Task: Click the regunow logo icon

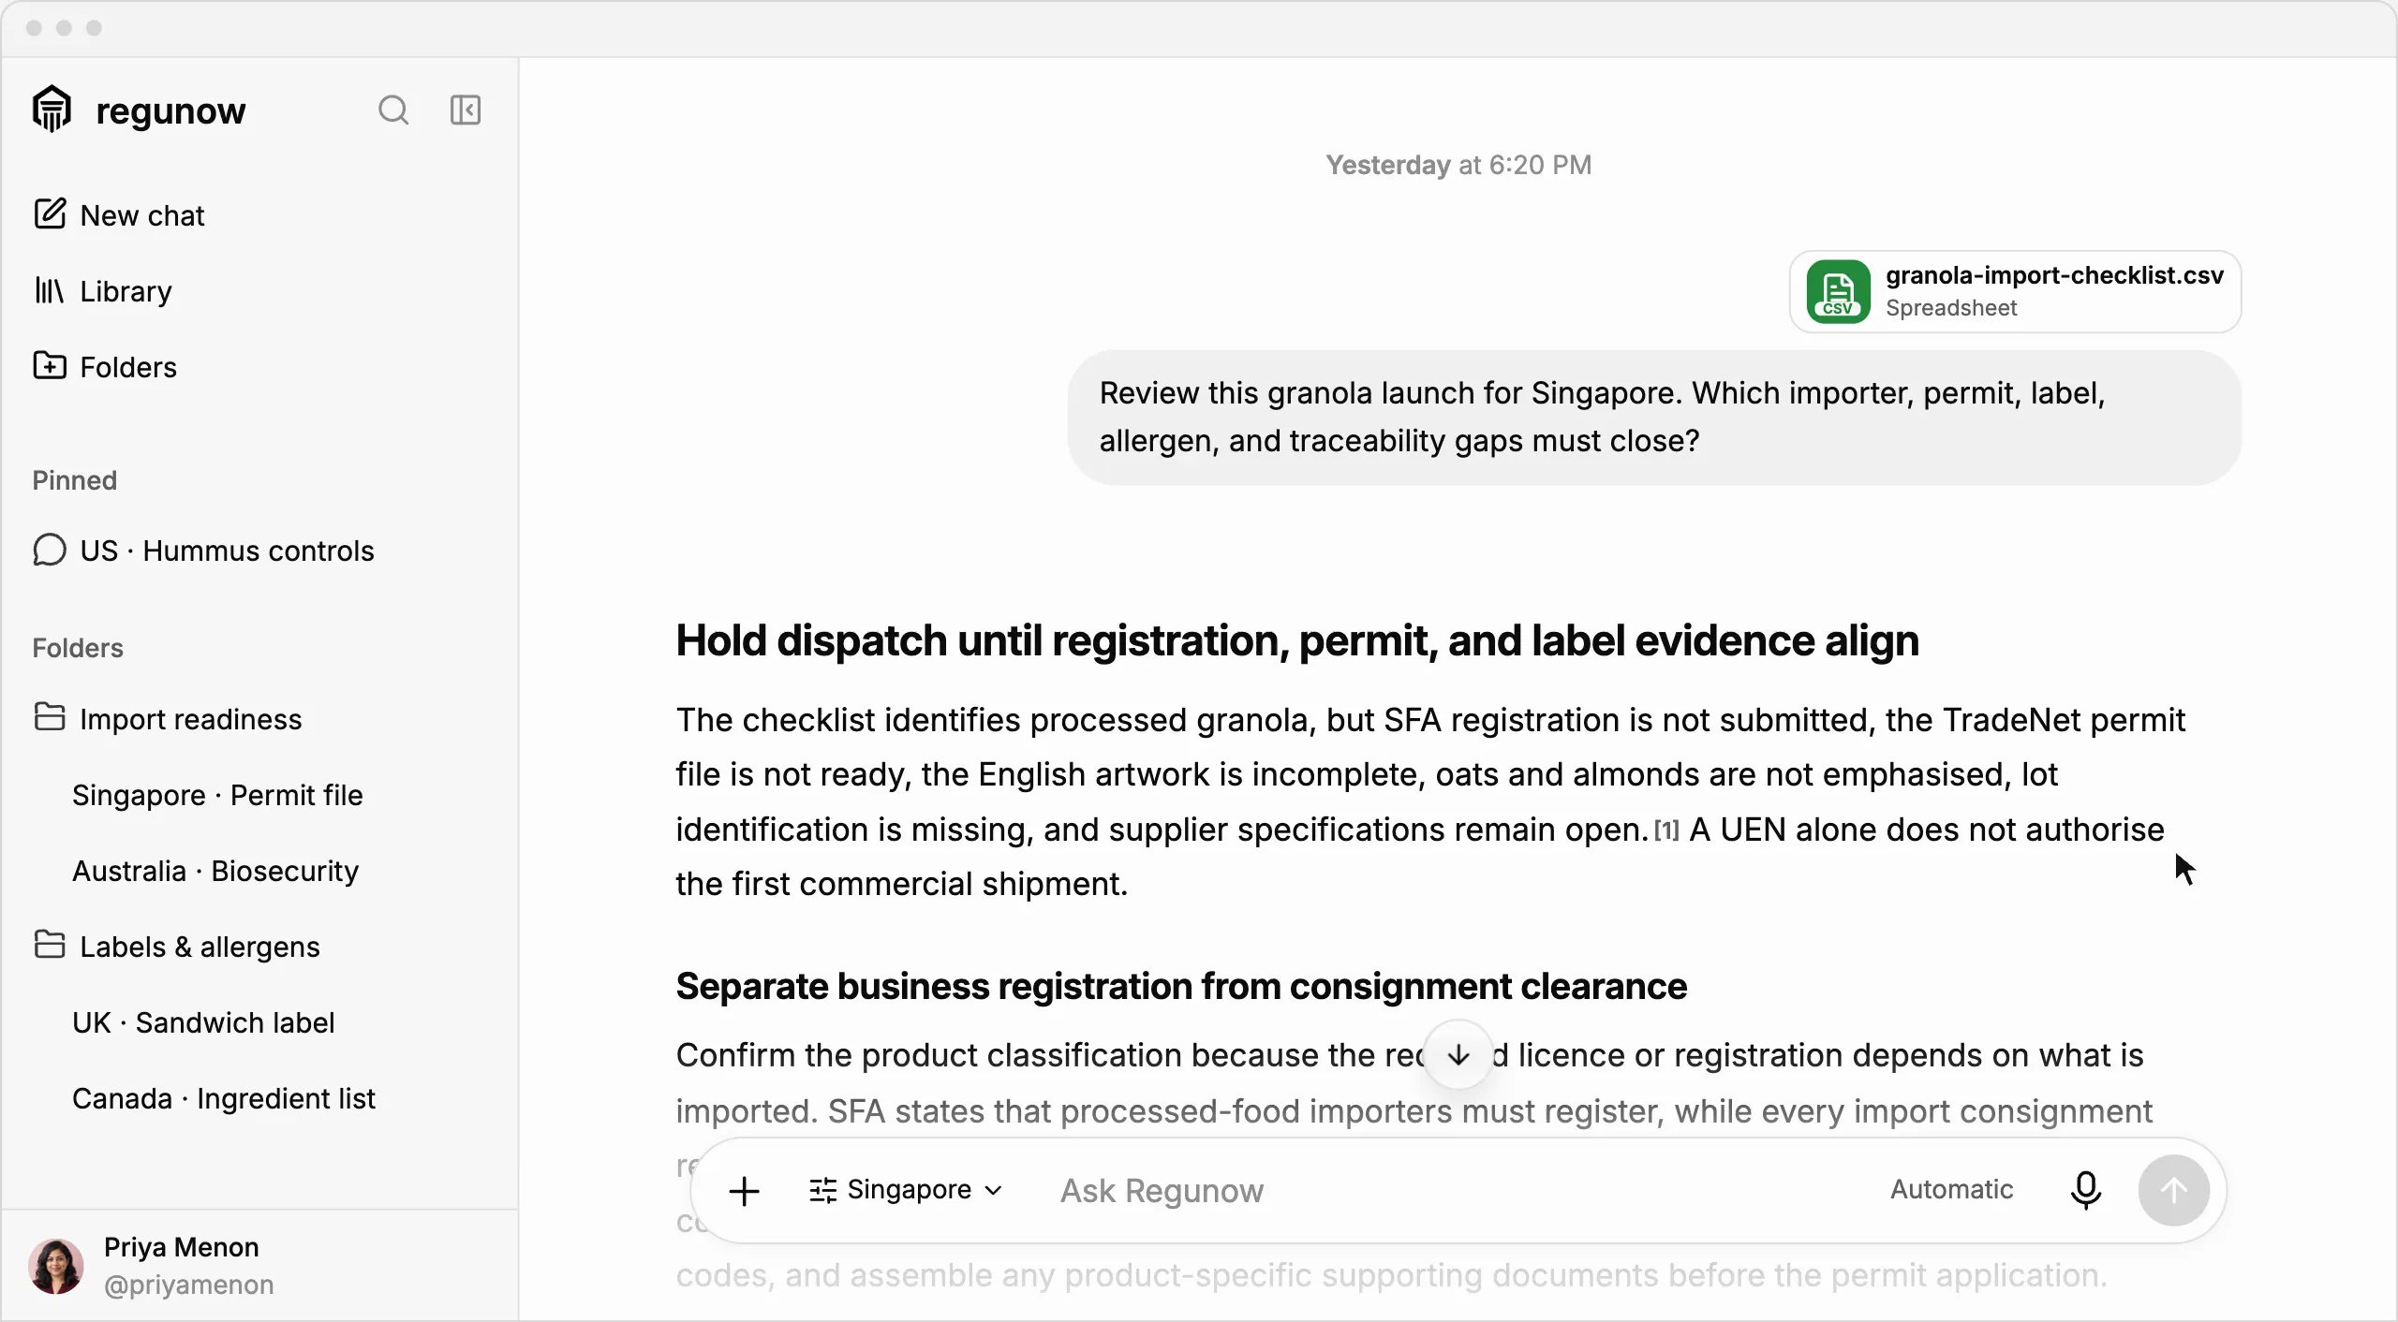Action: (x=52, y=110)
